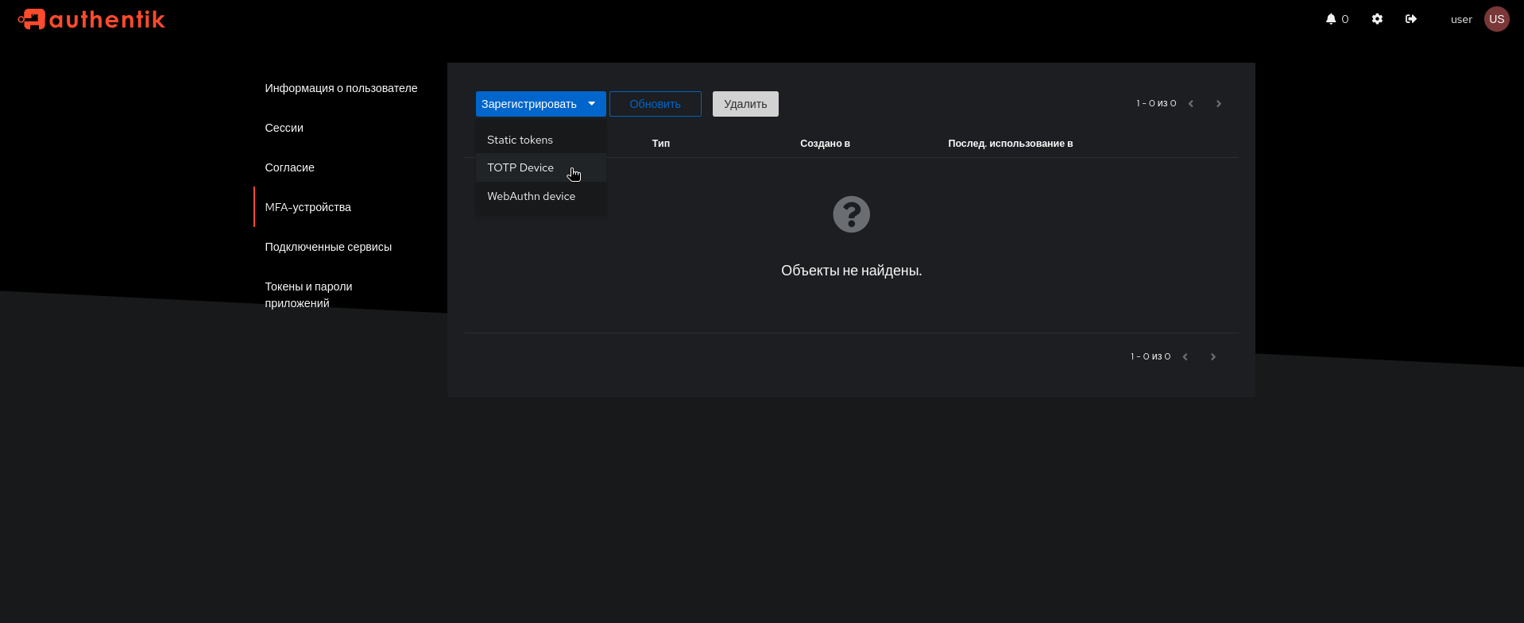Go to next page in top pagination
Image resolution: width=1524 pixels, height=623 pixels.
(x=1218, y=104)
